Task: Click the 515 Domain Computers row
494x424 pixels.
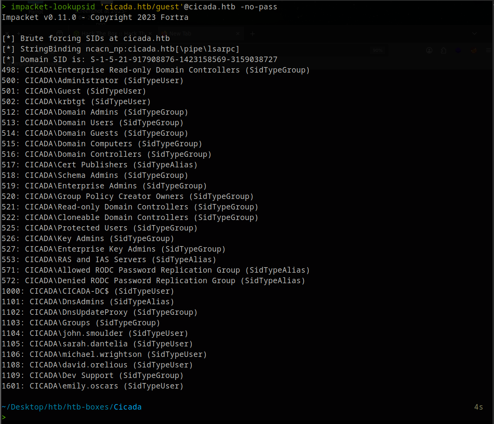Action: pos(102,144)
